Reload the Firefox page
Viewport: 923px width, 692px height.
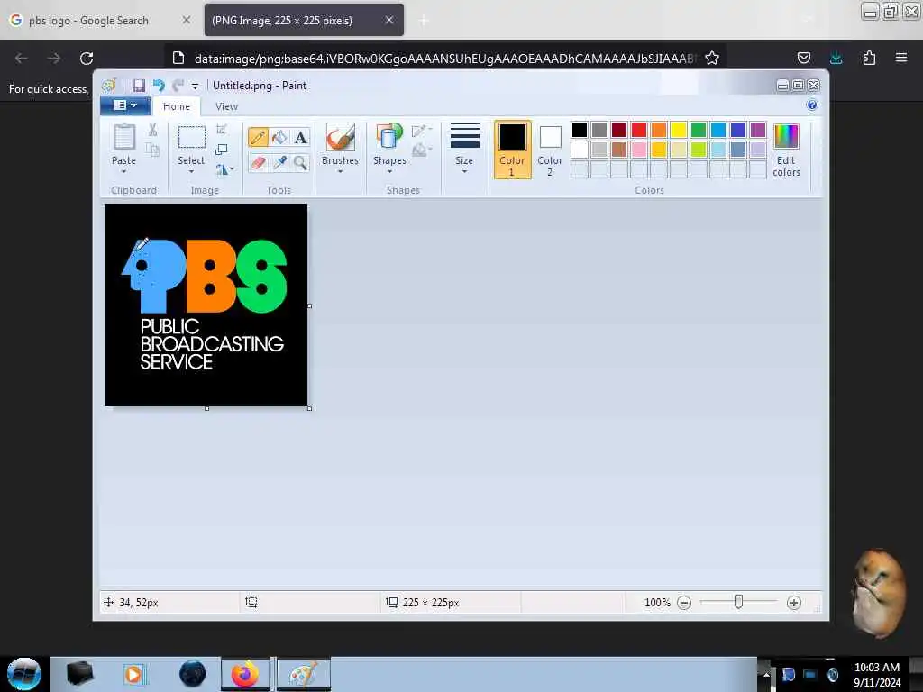(87, 59)
